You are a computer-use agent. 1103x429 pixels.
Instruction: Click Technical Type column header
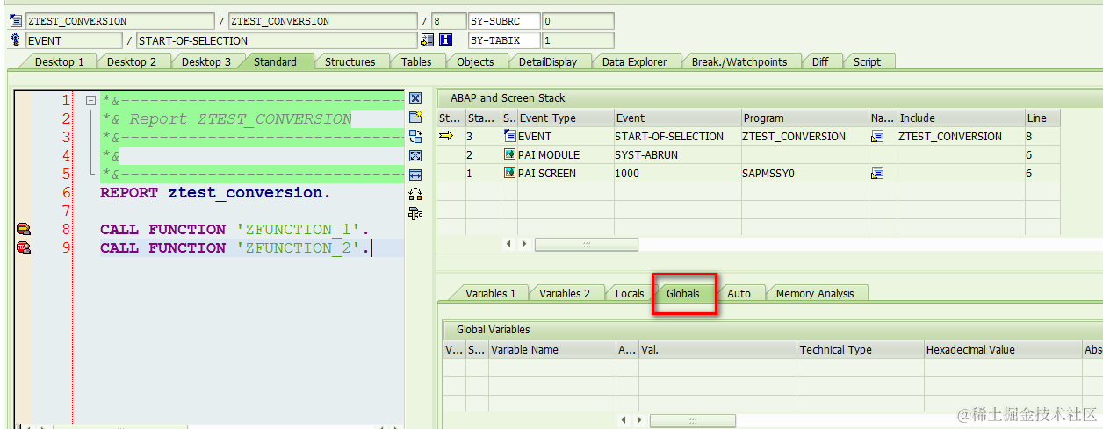[861, 349]
